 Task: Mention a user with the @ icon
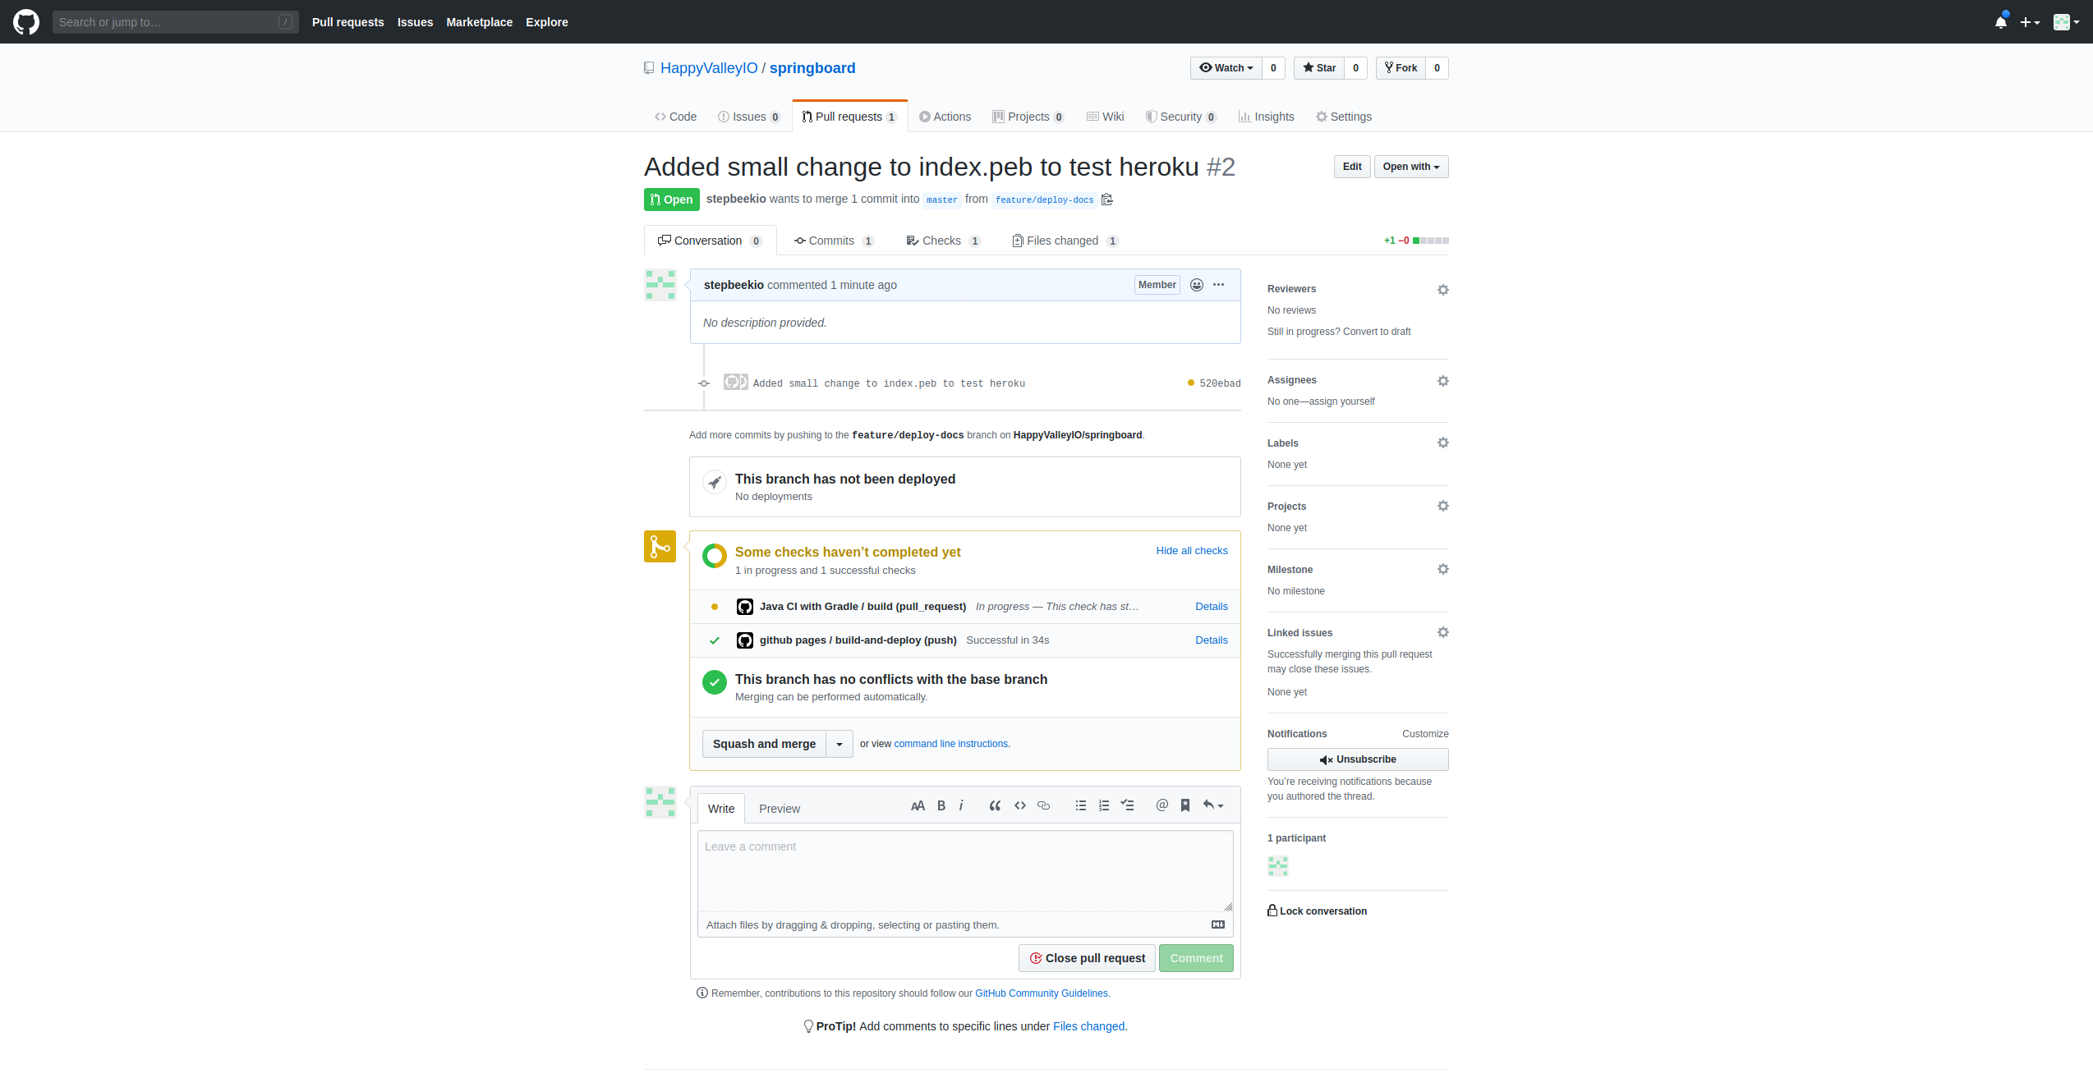[1161, 805]
